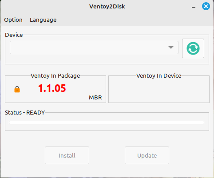Viewport: 214px width, 178px height.
Task: Click inside the empty Ventoy In Device panel
Action: click(x=159, y=90)
